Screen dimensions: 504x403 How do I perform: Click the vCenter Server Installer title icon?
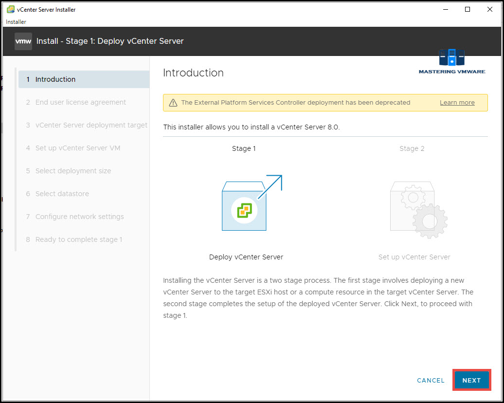(x=11, y=9)
